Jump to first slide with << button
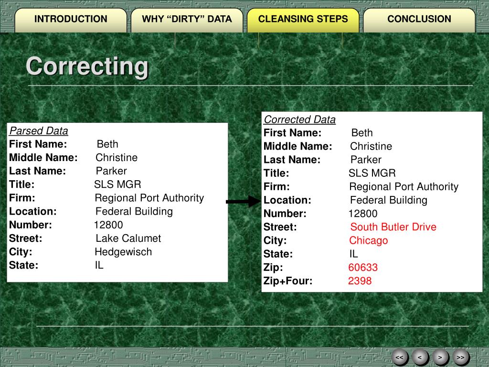Screen dimensions: 489x367 [400, 357]
